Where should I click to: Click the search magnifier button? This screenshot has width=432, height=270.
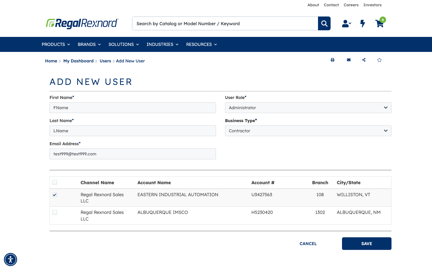(324, 23)
